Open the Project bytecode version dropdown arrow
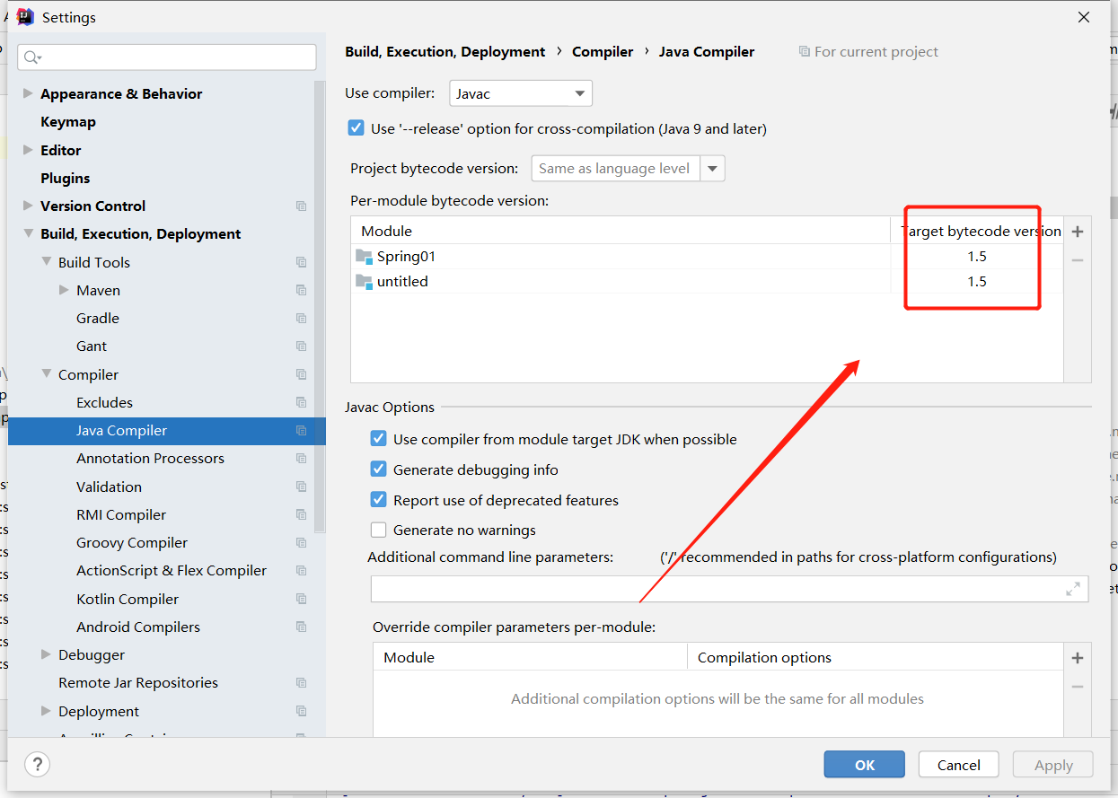 (712, 169)
